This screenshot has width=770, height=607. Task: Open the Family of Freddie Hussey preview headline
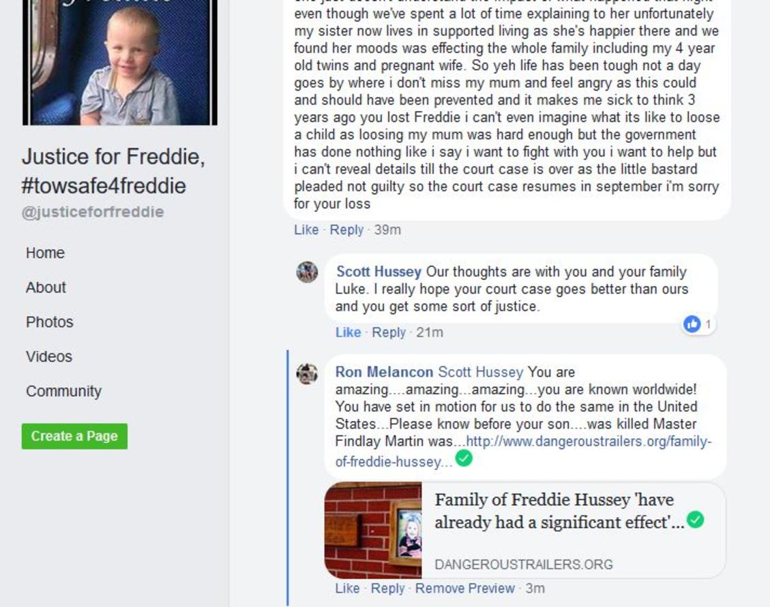point(559,511)
